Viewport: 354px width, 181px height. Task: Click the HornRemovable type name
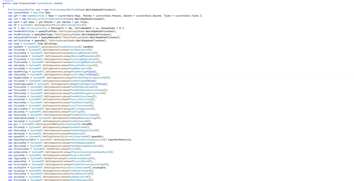[x=80, y=174]
